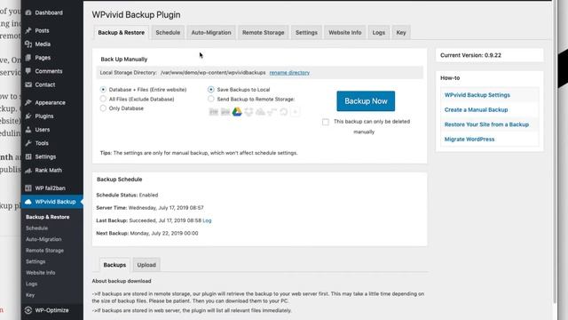Open the Media library icon
The width and height of the screenshot is (568, 320).
28,44
